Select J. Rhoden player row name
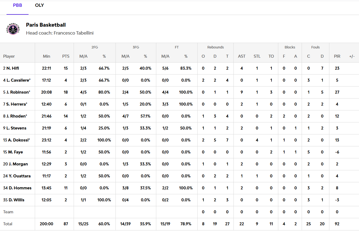359x231 pixels. [x=17, y=116]
